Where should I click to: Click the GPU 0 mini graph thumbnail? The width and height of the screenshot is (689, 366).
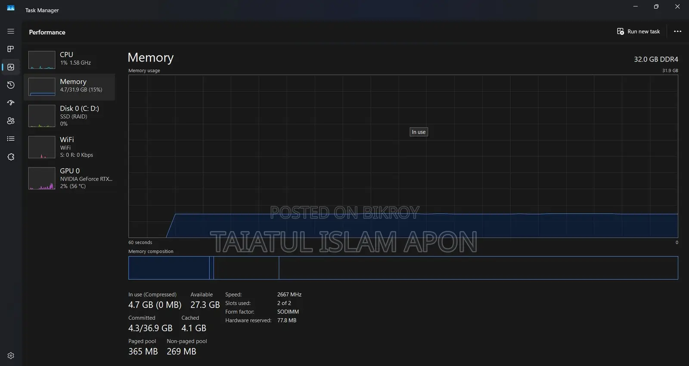(42, 178)
